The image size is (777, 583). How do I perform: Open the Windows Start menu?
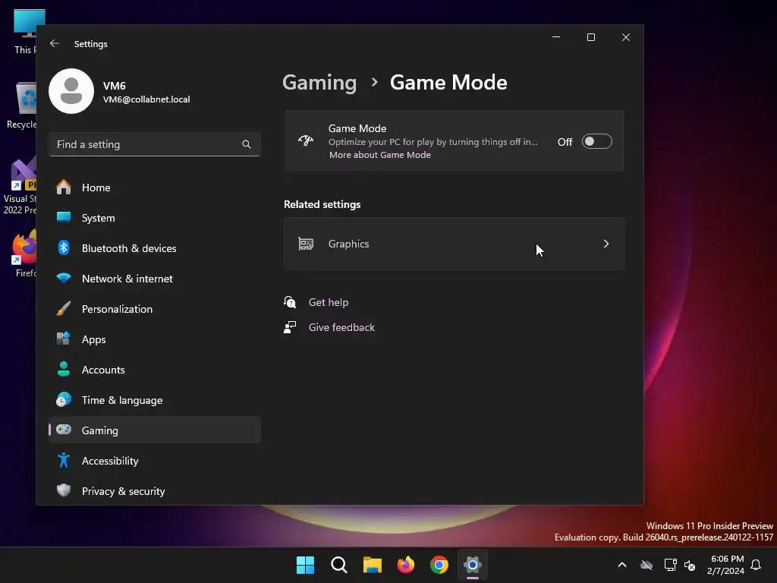tap(305, 565)
